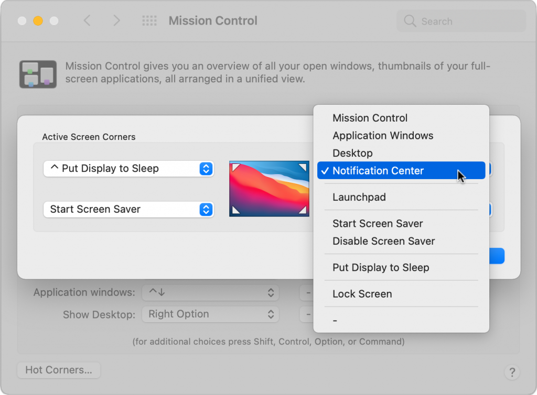Expand the Application windows shortcut dropdown
The width and height of the screenshot is (537, 395).
point(210,293)
